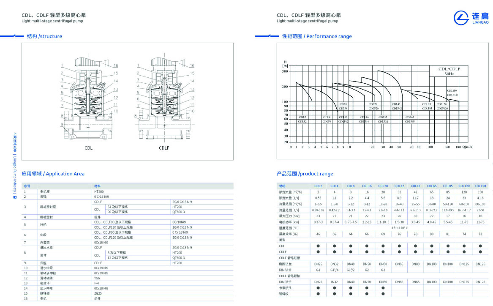Screen dimensions: 493x306
Task: Select the 管螺纹 dot under CDL2 column
Action: pyautogui.click(x=318, y=293)
